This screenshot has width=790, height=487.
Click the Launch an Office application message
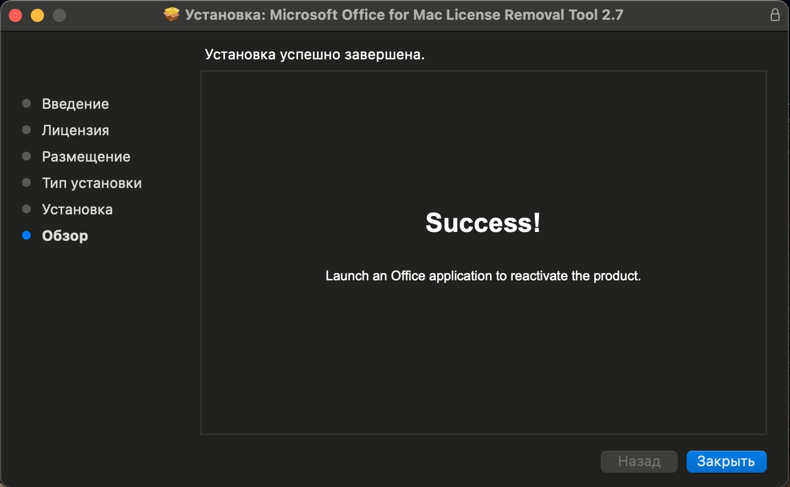coord(483,276)
